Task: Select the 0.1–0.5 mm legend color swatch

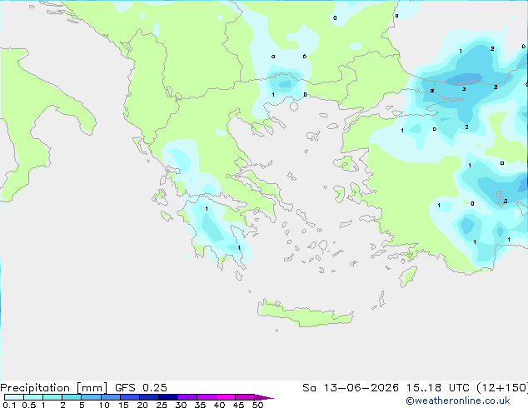Action: (14, 397)
